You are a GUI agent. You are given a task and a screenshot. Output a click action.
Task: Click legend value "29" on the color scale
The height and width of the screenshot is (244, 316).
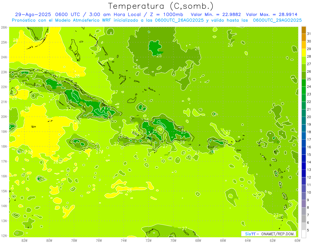click(x=309, y=49)
